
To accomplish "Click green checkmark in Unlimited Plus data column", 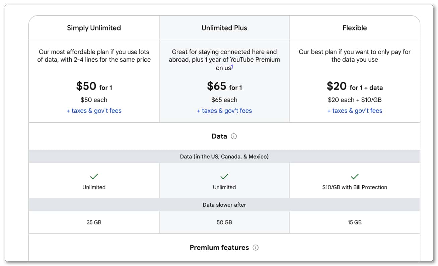I will click(224, 176).
